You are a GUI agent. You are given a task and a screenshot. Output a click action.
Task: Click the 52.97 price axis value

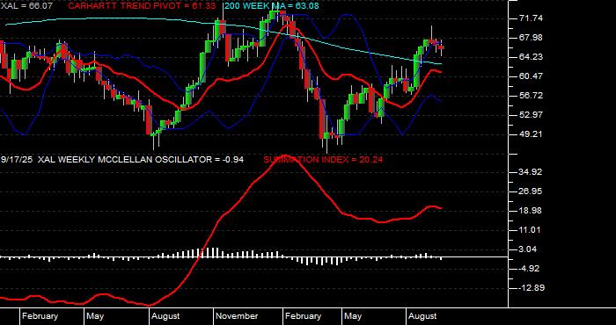pos(532,115)
